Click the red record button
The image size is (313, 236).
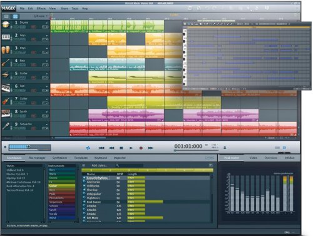pyautogui.click(x=141, y=148)
